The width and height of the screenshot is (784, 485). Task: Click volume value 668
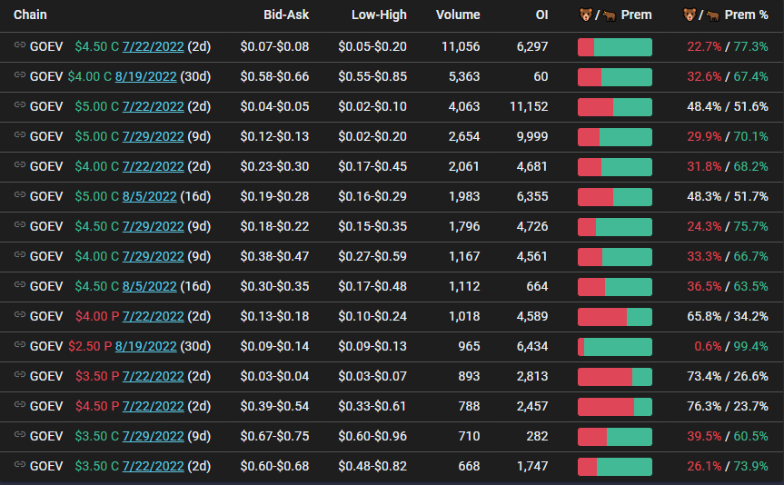[469, 467]
